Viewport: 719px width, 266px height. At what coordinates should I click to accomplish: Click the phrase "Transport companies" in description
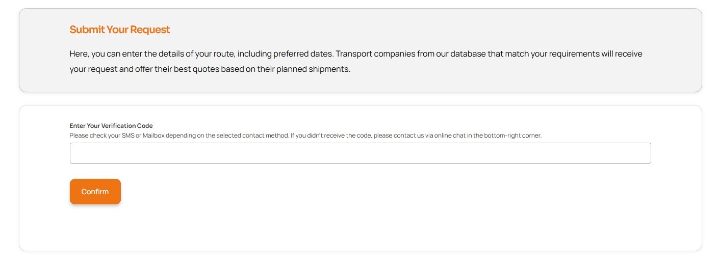375,54
